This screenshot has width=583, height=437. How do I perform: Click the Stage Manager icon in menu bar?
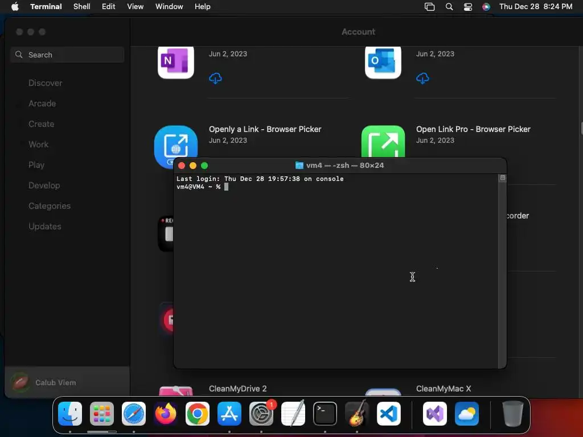tap(429, 7)
